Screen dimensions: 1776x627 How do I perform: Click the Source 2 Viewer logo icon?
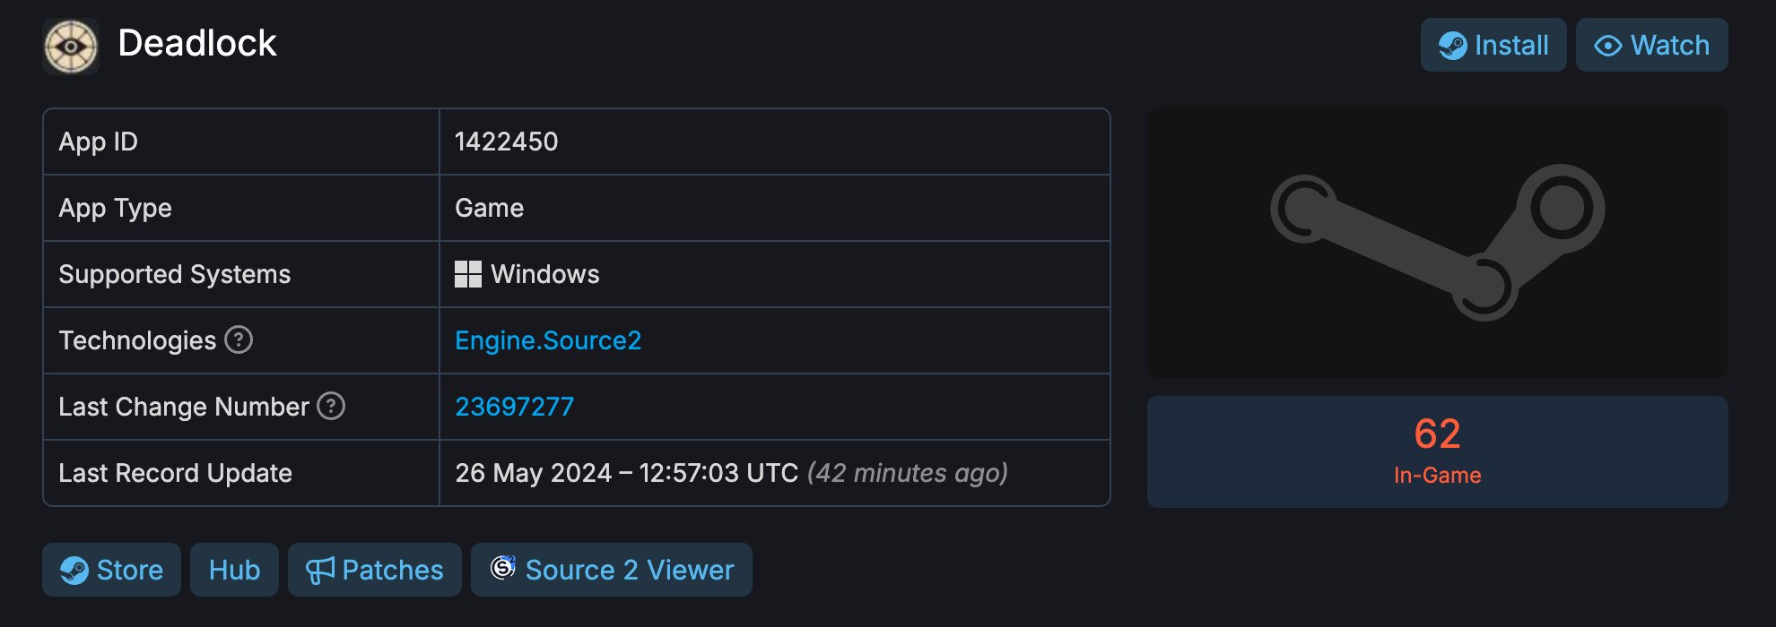[503, 567]
